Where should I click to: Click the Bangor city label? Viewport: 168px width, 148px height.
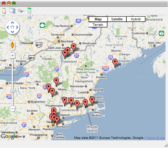pos(126,55)
